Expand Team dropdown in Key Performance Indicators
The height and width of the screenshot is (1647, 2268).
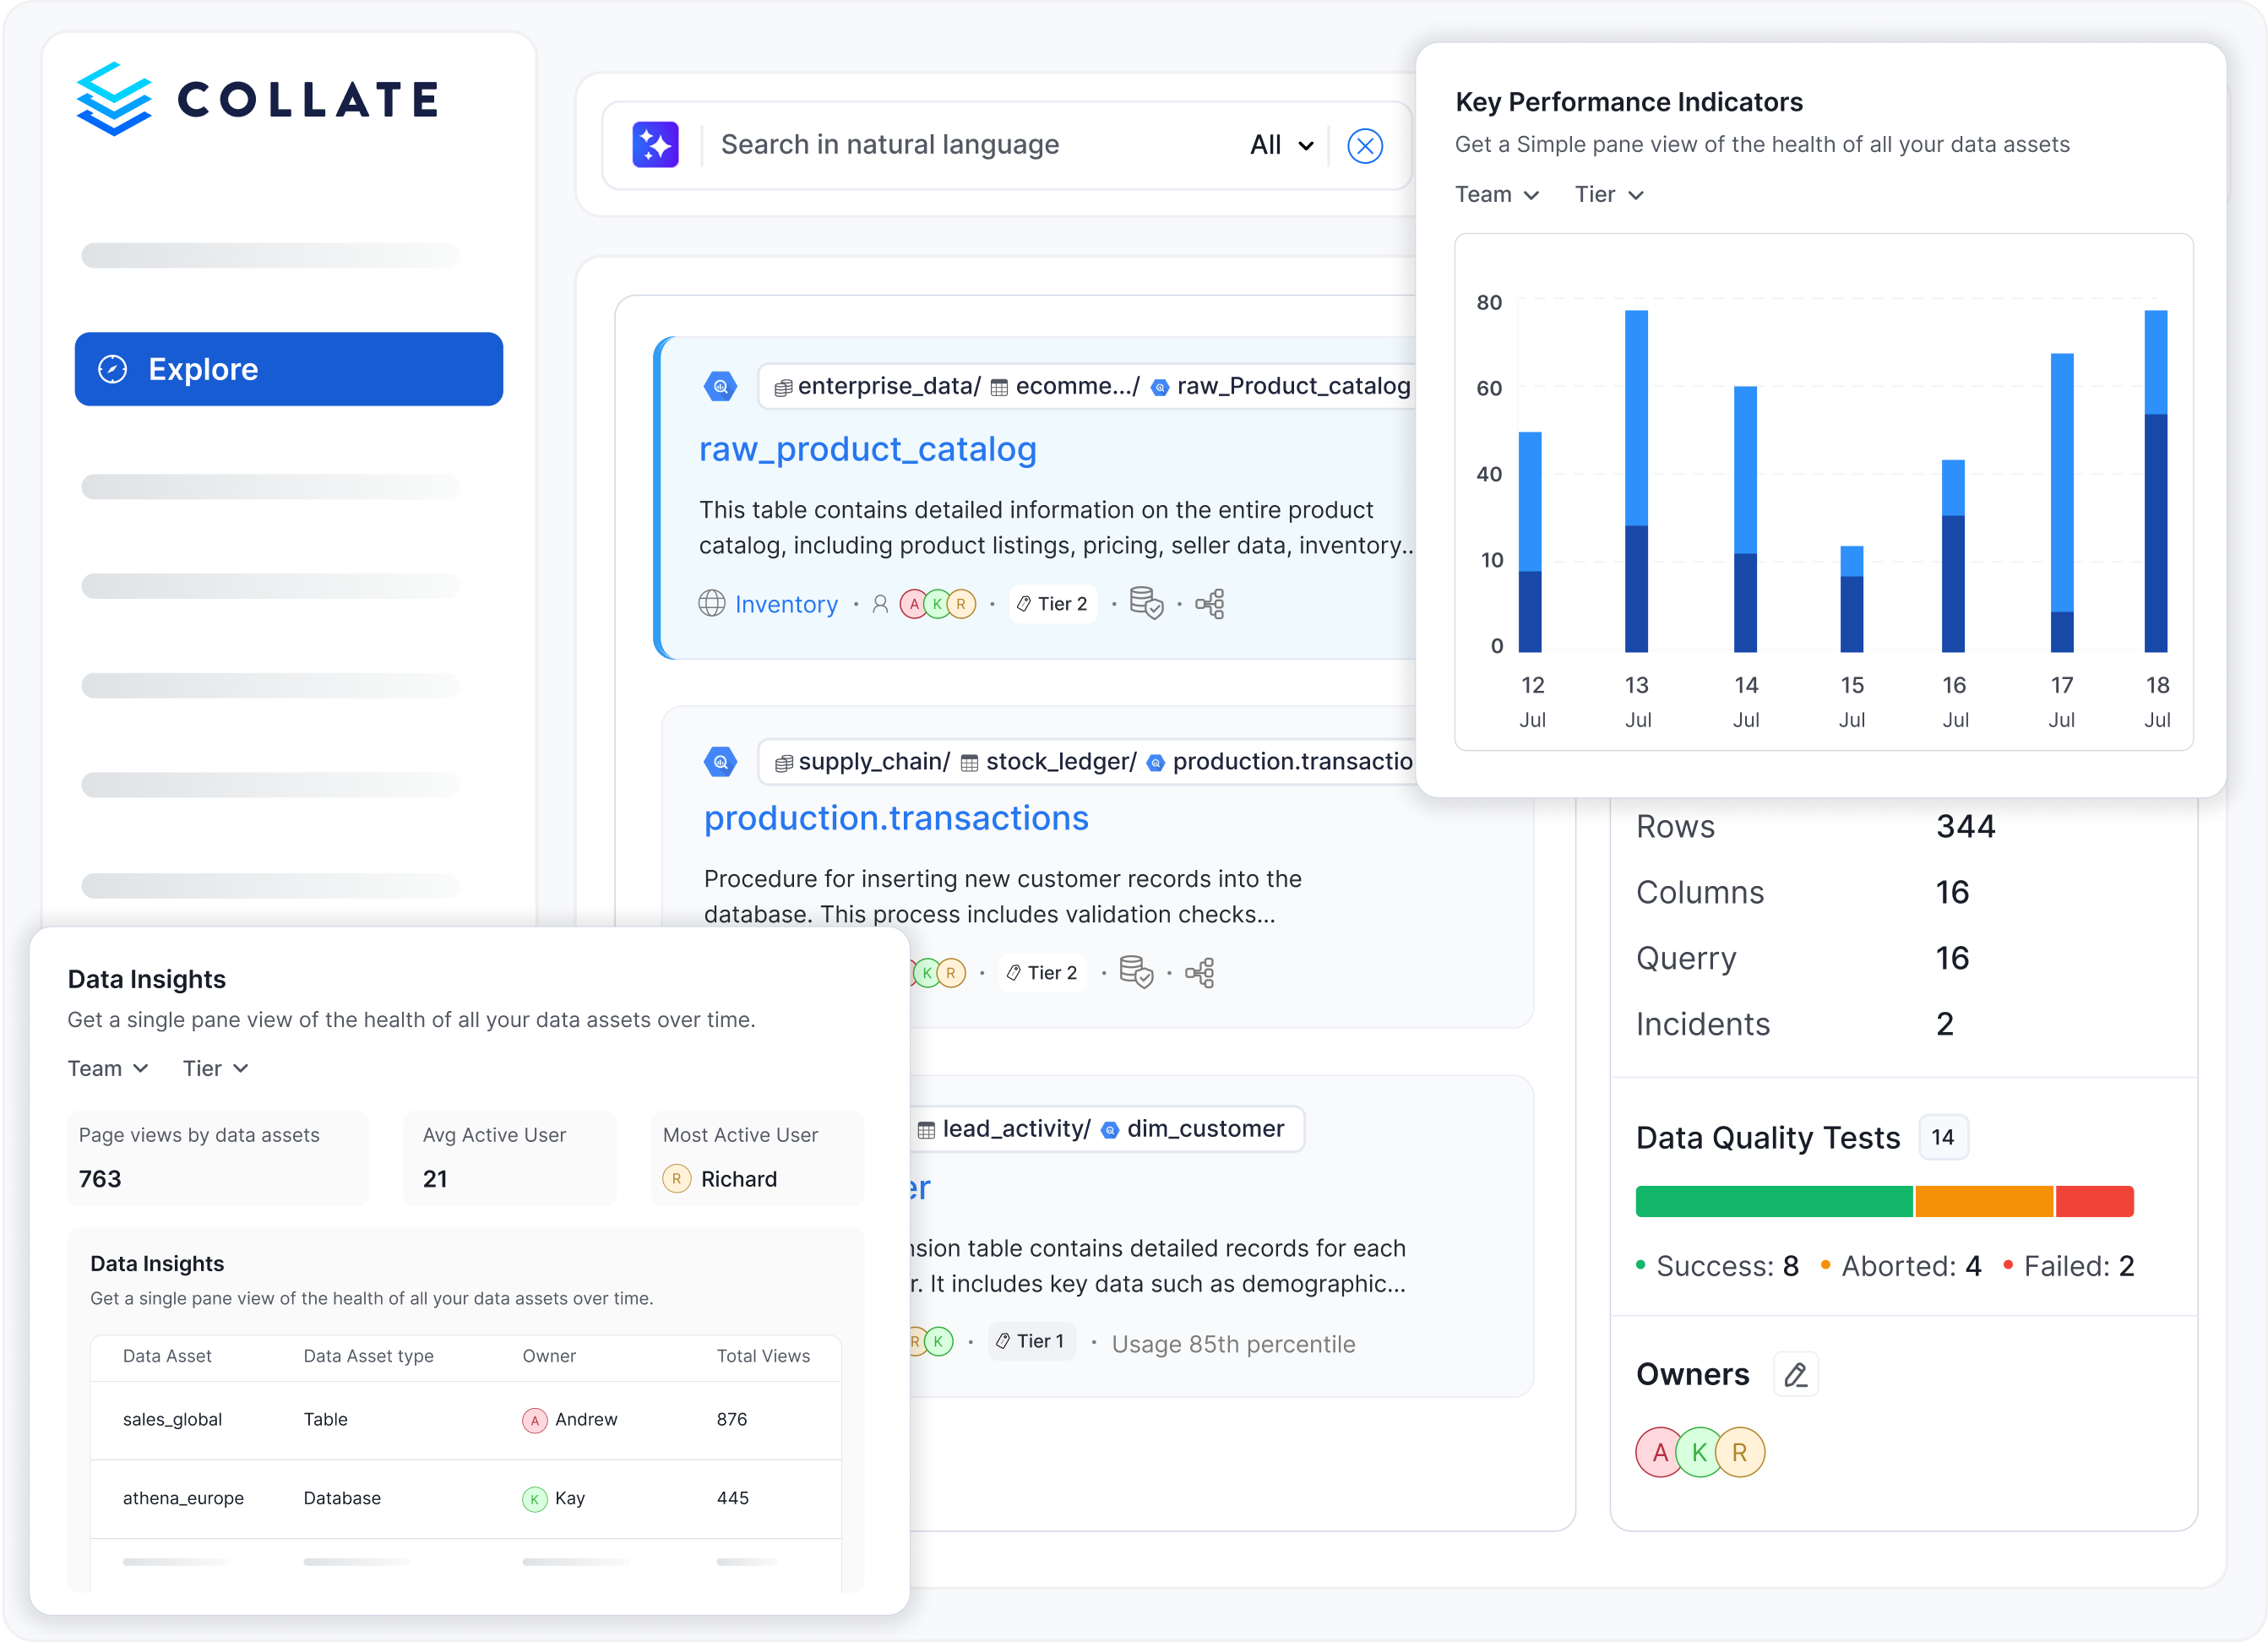click(1496, 195)
